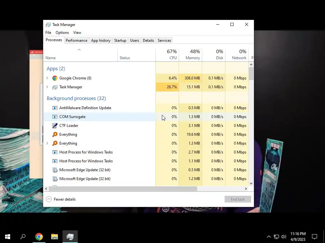Image resolution: width=325 pixels, height=243 pixels.
Task: Minimize the Task Manager window
Action: 218,25
